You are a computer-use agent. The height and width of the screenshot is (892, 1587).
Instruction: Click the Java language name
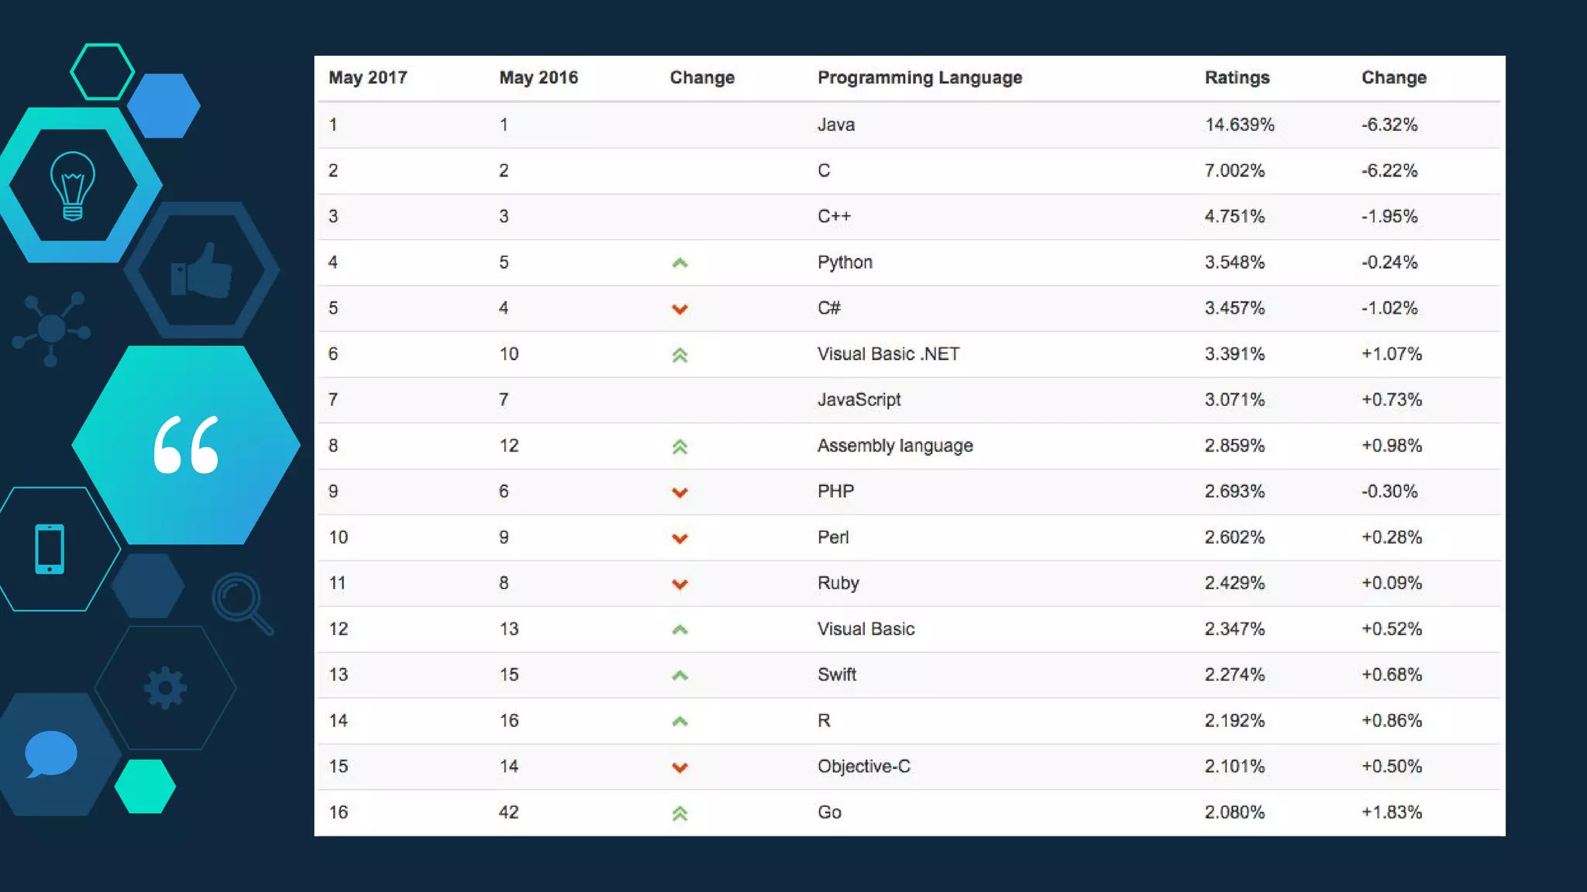pyautogui.click(x=836, y=125)
